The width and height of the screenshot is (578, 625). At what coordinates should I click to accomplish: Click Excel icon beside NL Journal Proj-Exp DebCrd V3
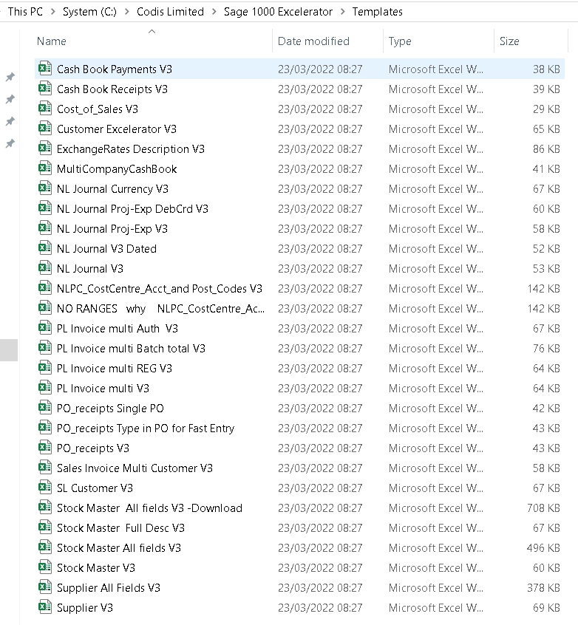44,208
